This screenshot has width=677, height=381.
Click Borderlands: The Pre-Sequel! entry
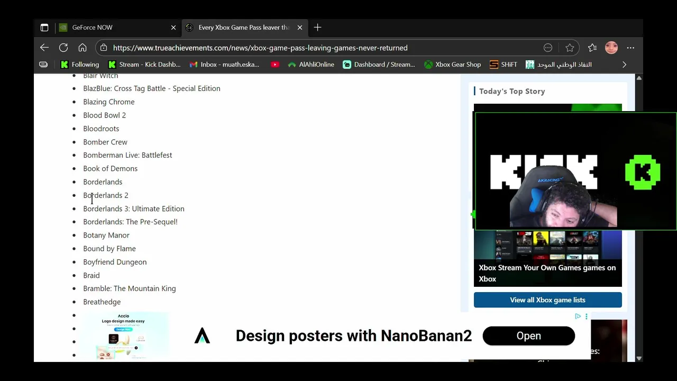click(x=130, y=222)
